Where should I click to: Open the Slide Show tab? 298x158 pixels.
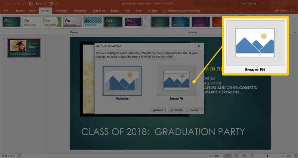99,11
